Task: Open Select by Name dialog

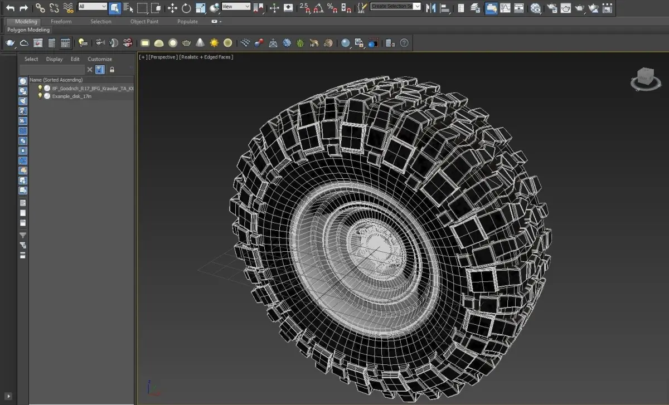Action: (128, 8)
